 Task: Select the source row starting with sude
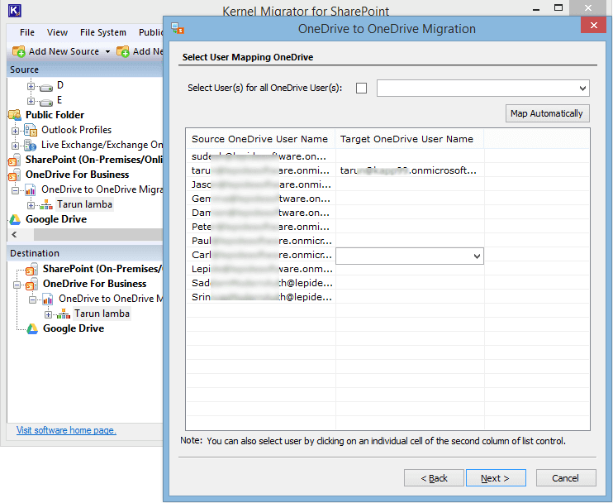(260, 156)
